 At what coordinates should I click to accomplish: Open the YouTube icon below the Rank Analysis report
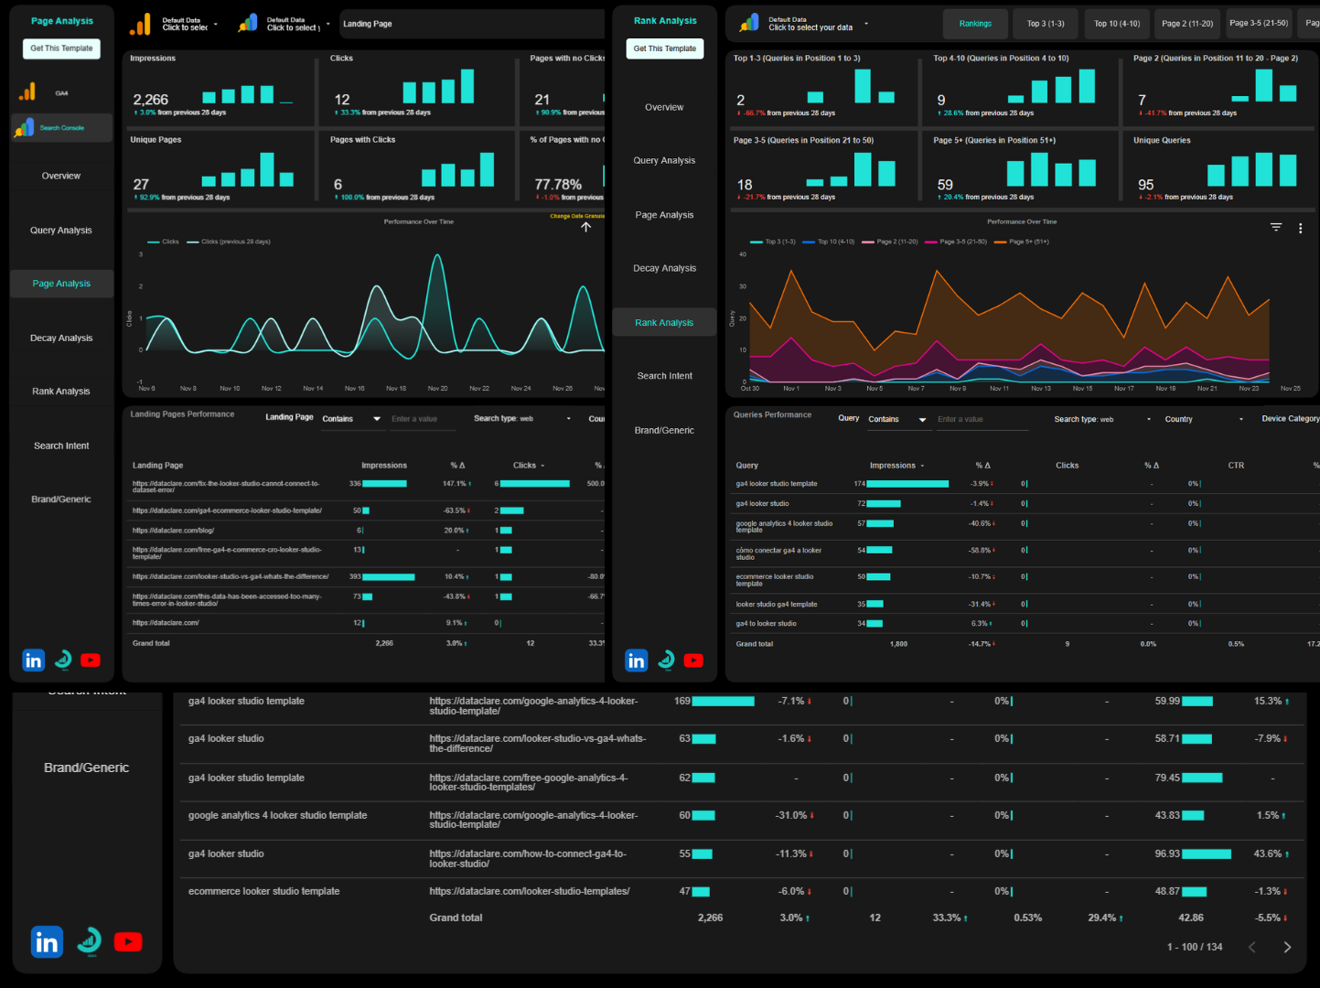tap(693, 660)
